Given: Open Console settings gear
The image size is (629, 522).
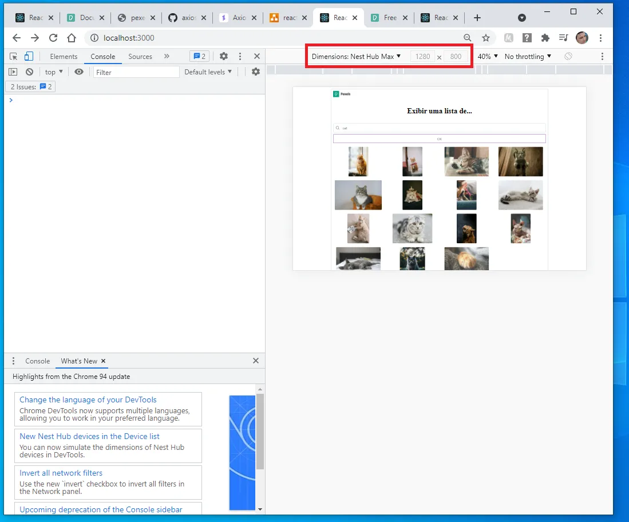Looking at the screenshot, I should click(x=255, y=72).
